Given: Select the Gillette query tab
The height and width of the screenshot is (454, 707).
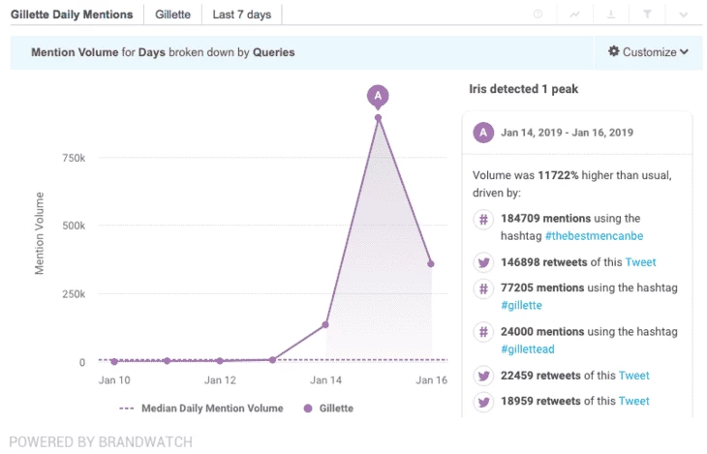Looking at the screenshot, I should (x=172, y=15).
